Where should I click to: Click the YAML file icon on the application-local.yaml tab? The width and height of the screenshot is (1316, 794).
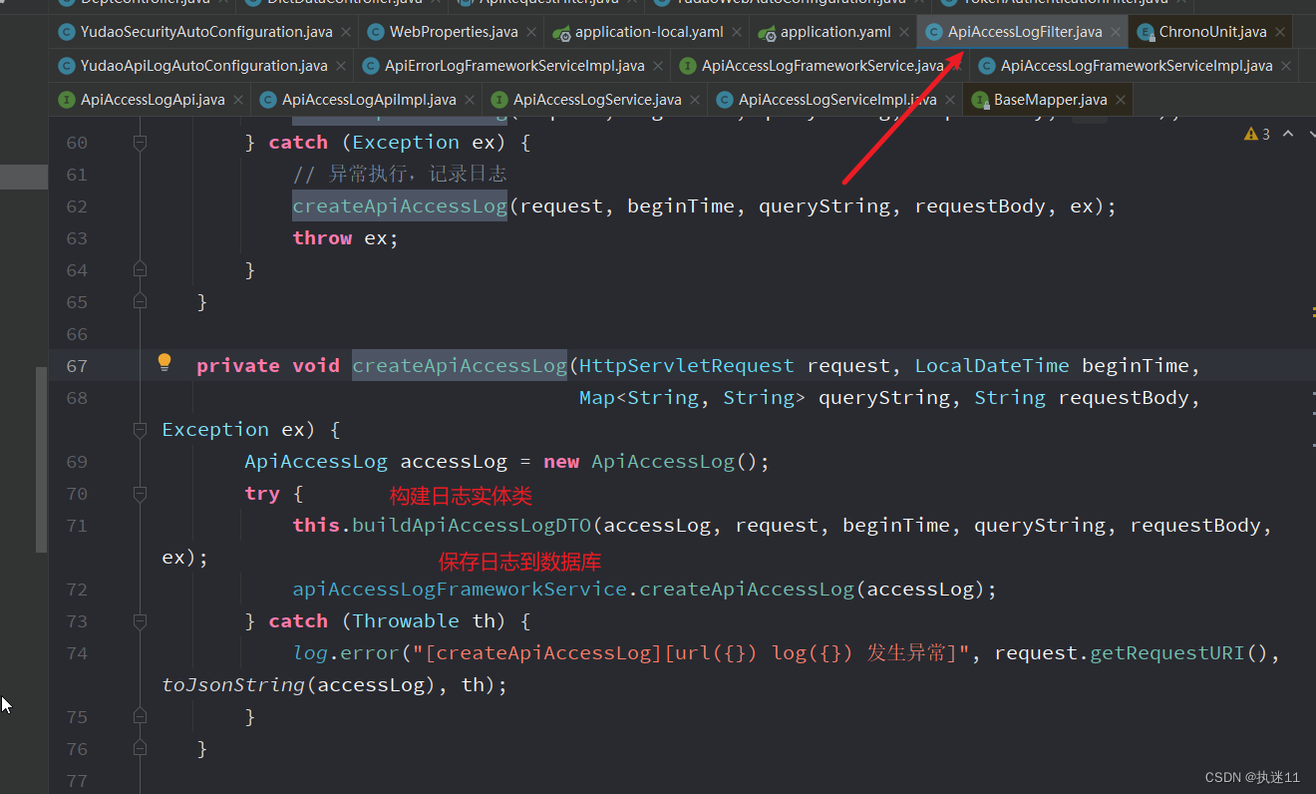(x=561, y=32)
